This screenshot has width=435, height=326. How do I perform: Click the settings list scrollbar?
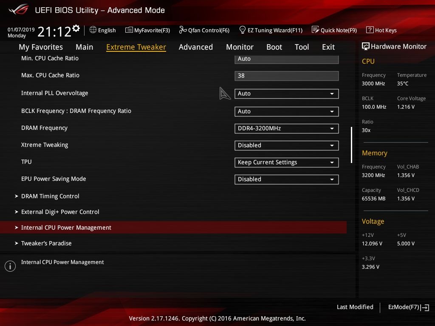(351, 145)
